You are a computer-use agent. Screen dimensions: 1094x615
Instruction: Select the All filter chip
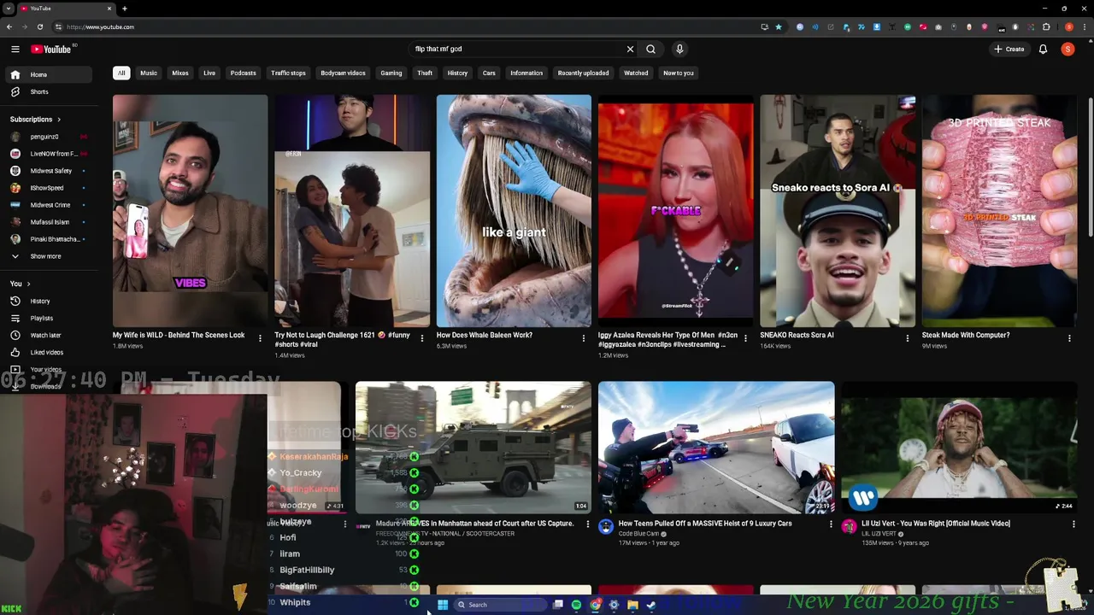(121, 73)
